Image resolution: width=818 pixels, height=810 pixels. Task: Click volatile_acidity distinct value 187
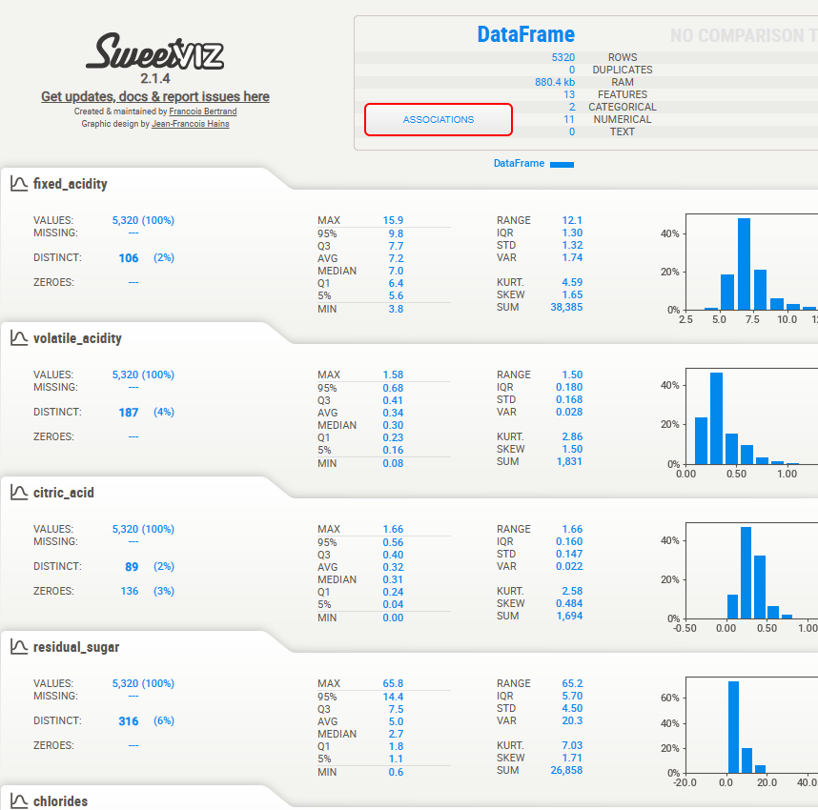(129, 413)
